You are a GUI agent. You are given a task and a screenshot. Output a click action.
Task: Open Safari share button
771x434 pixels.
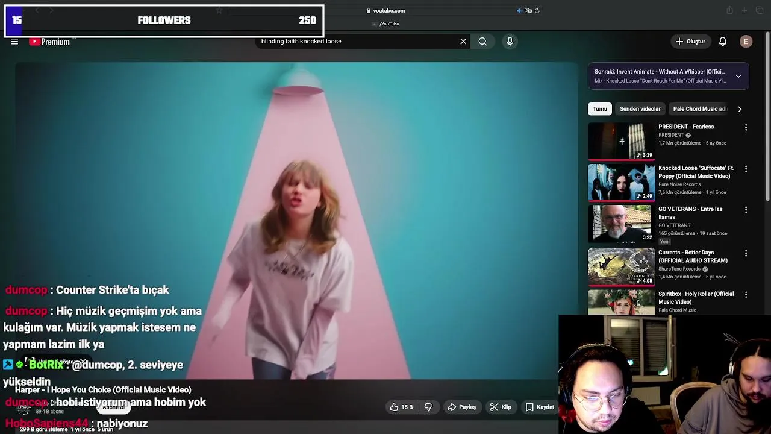click(x=729, y=10)
